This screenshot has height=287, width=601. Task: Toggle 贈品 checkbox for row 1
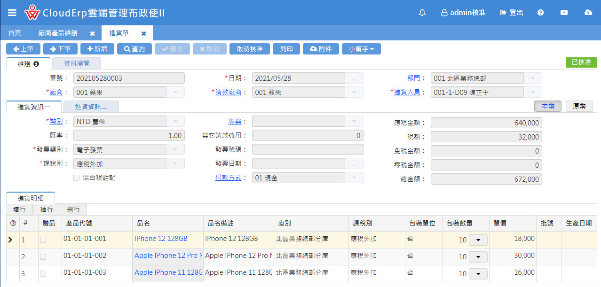43,240
